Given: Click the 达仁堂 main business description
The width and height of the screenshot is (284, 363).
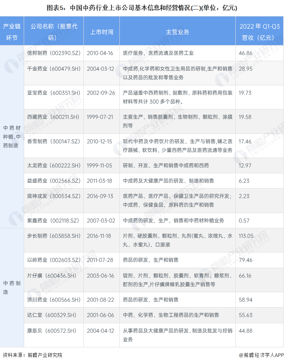Looking at the screenshot, I should tap(171, 315).
